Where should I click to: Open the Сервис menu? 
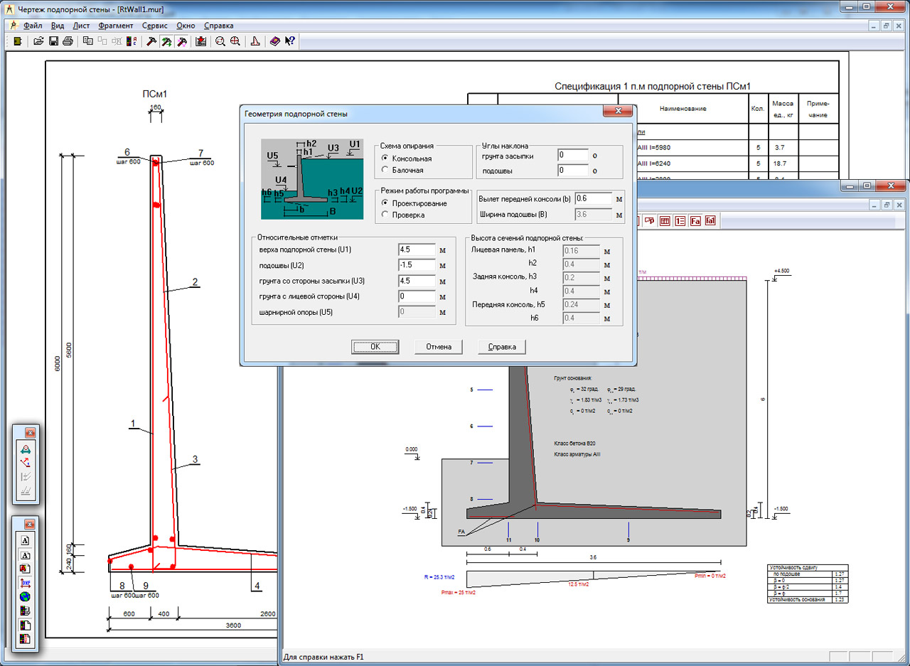tap(154, 26)
